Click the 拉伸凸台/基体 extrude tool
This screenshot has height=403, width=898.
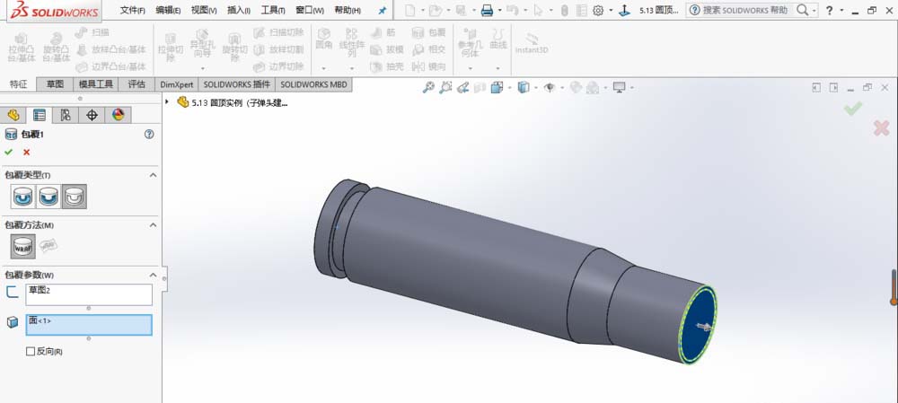(x=22, y=47)
